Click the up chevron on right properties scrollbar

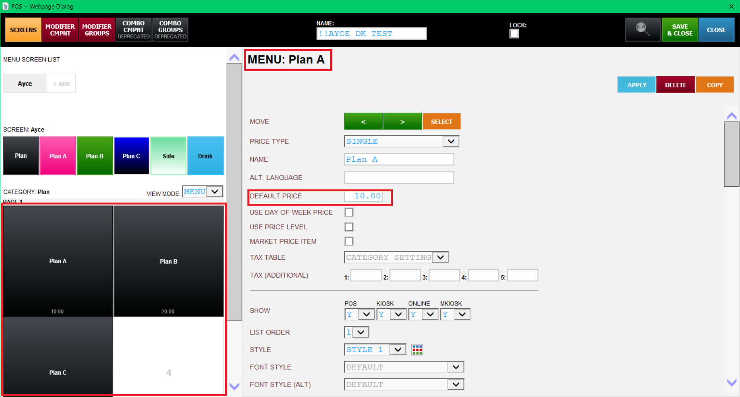731,116
